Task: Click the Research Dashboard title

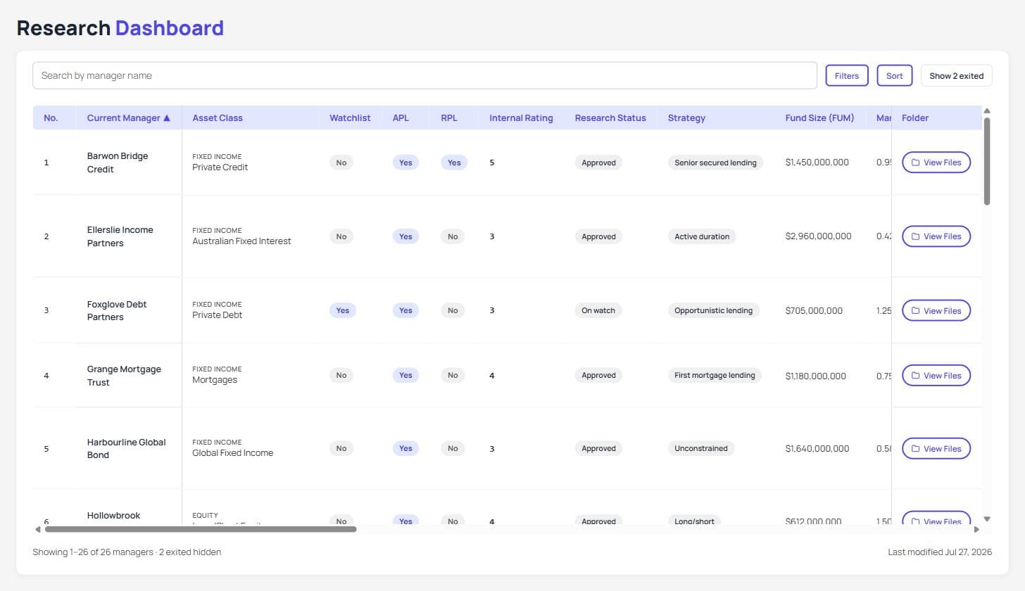Action: pos(120,28)
